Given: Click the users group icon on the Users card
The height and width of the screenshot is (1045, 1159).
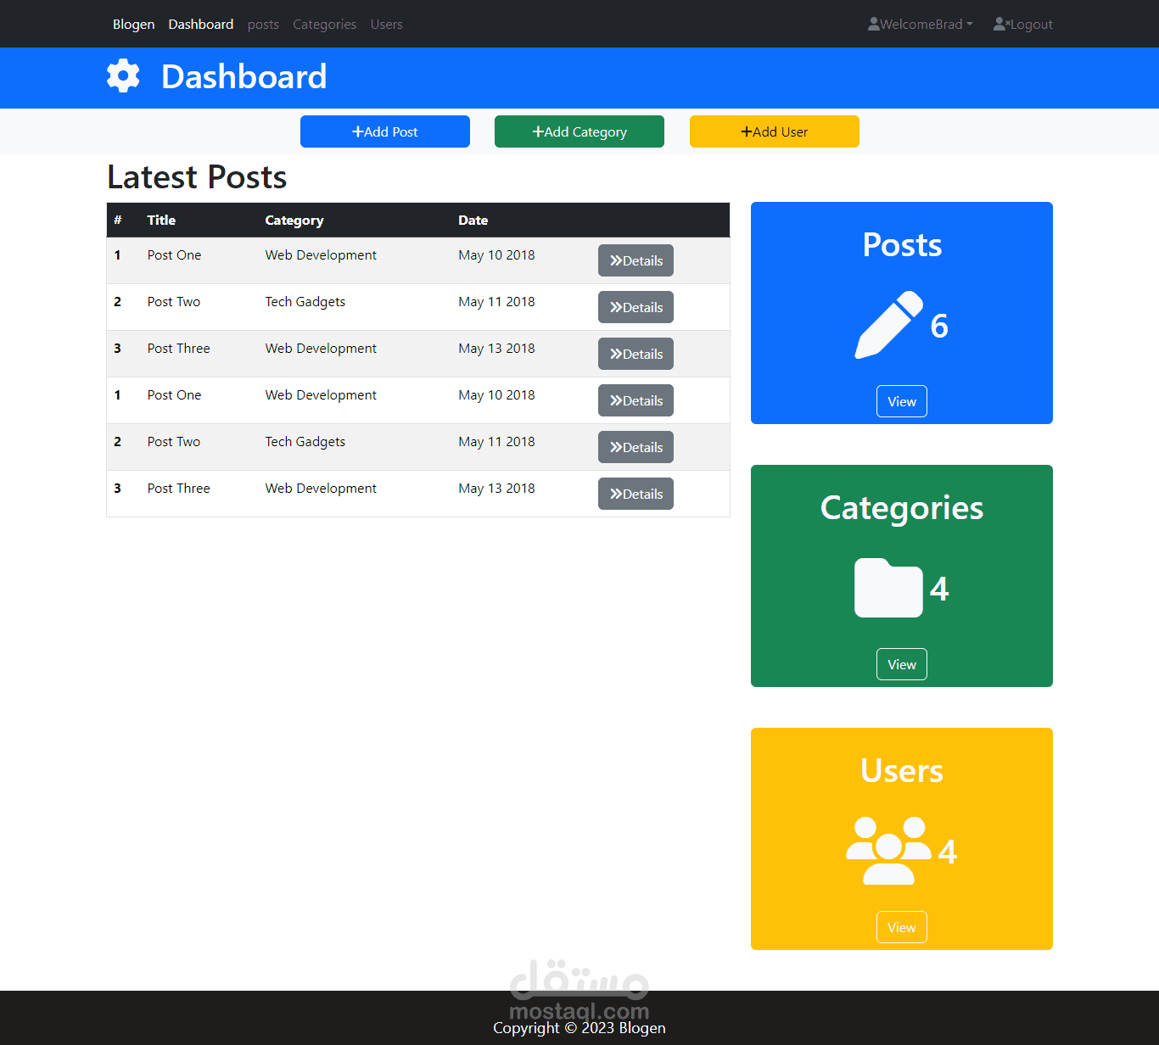Looking at the screenshot, I should (x=887, y=849).
